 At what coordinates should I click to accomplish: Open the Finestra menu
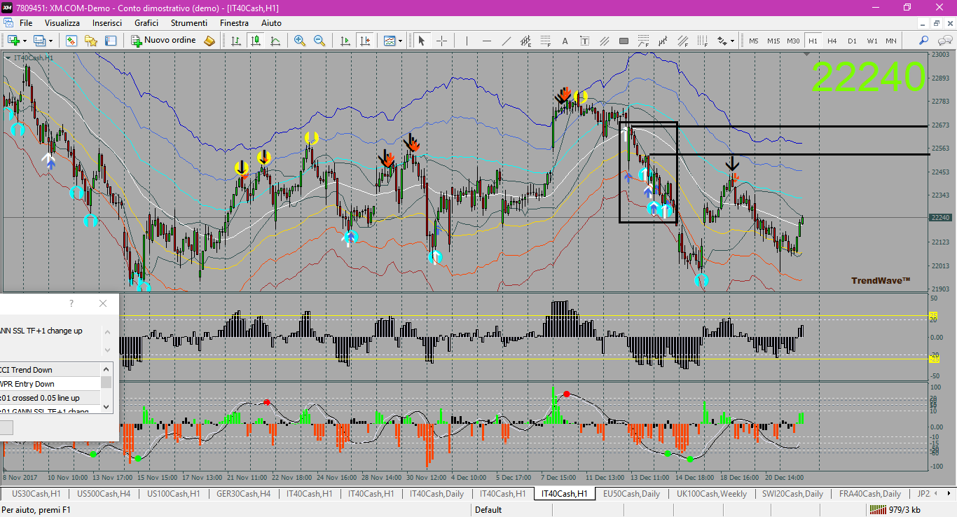(234, 23)
